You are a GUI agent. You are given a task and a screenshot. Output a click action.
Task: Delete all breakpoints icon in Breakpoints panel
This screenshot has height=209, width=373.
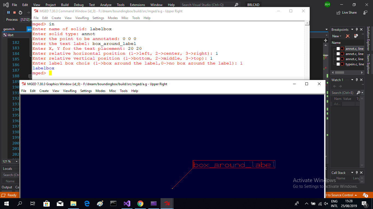tap(356, 36)
